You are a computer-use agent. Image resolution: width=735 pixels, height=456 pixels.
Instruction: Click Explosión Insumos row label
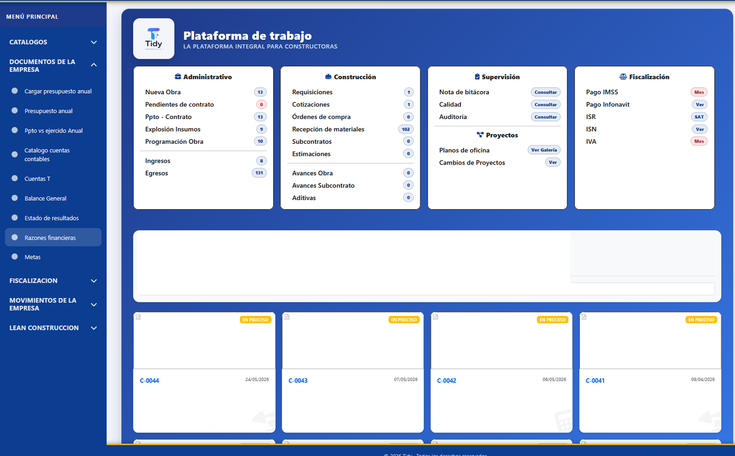click(x=173, y=129)
